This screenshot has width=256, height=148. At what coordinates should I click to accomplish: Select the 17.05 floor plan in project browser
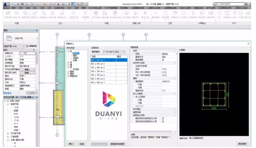(x=17, y=120)
